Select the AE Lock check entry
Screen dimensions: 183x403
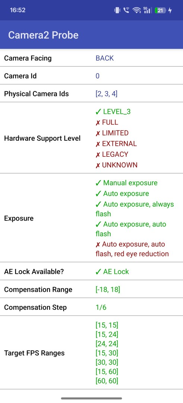[x=112, y=272]
